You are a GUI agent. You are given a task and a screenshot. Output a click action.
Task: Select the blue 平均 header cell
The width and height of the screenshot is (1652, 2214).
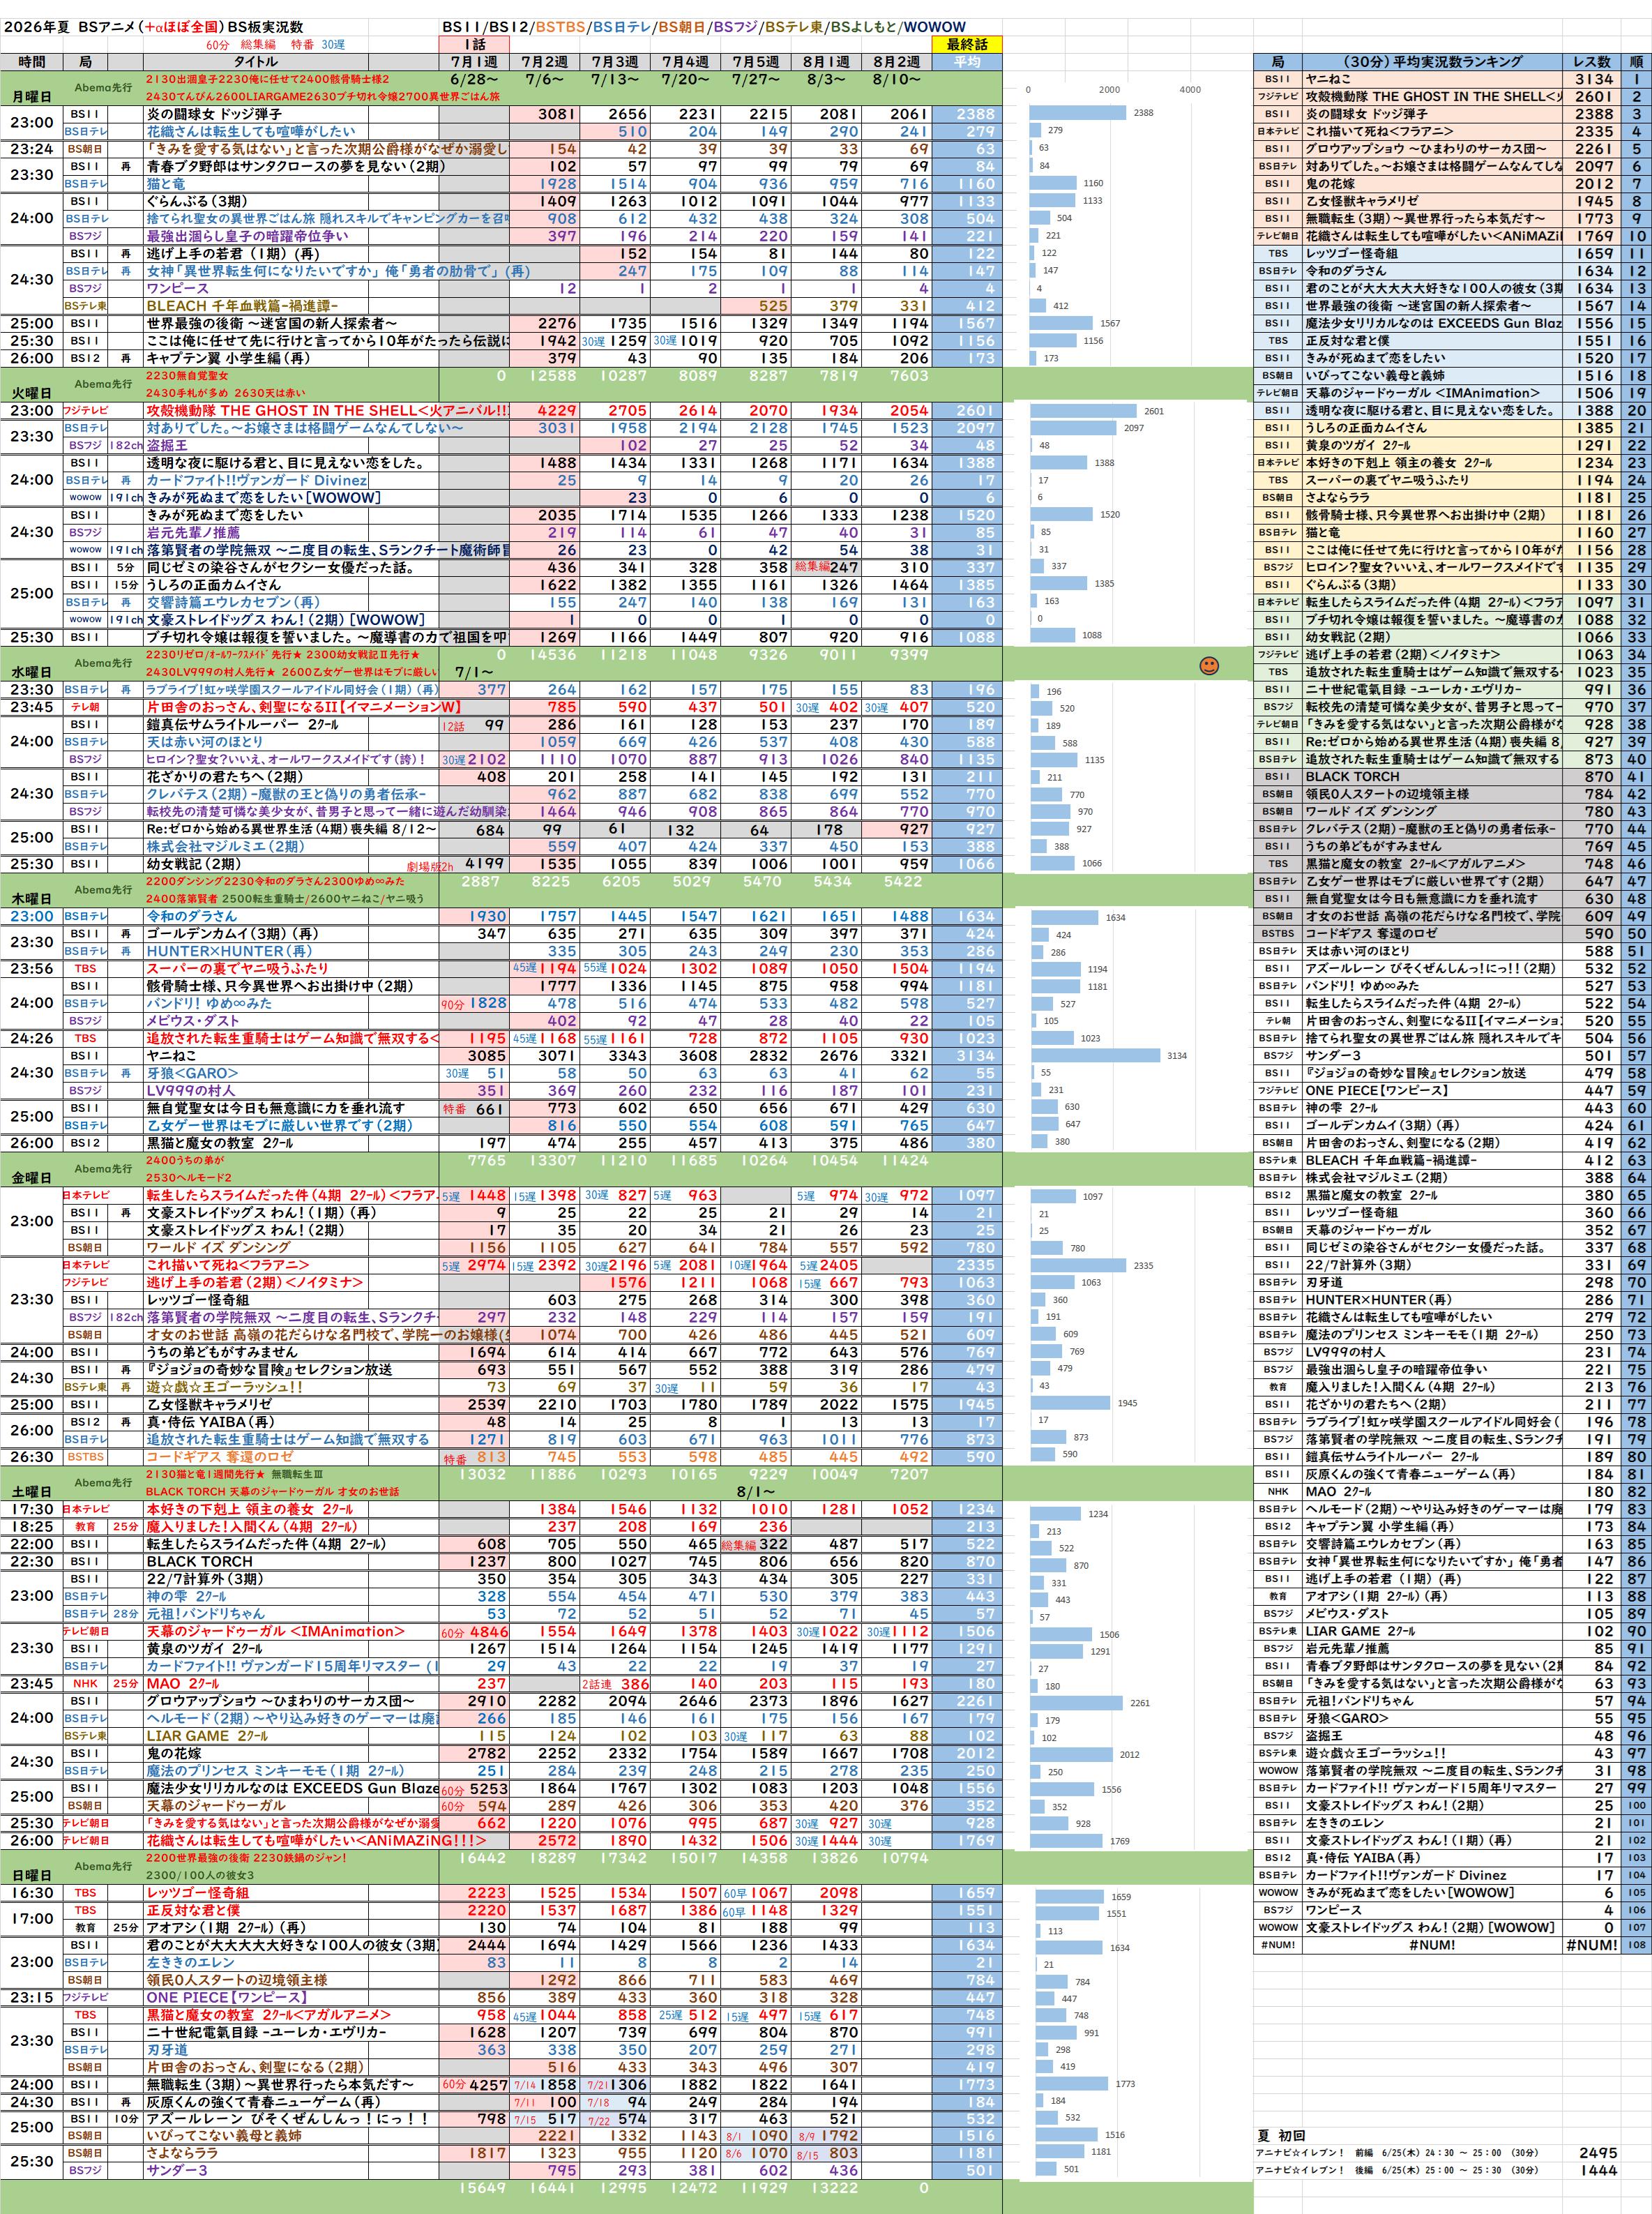[x=966, y=62]
